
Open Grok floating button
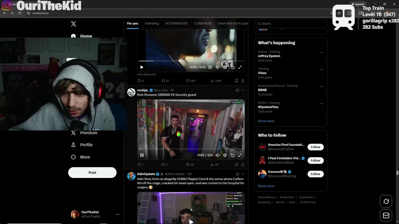tap(386, 202)
